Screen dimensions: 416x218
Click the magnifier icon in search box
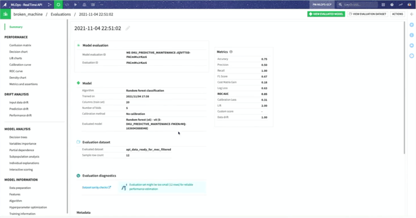pyautogui.click(x=340, y=5)
